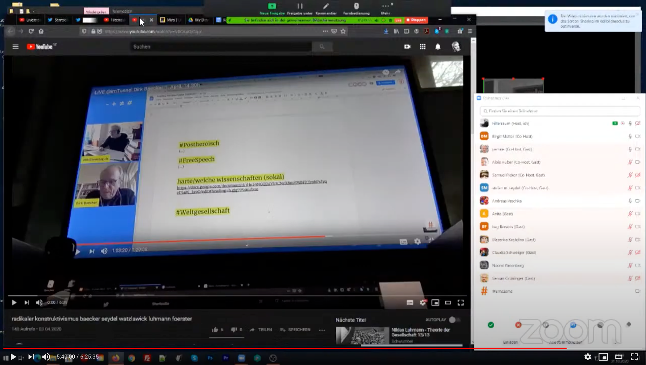Toggle the Autoplay switch

pos(454,320)
